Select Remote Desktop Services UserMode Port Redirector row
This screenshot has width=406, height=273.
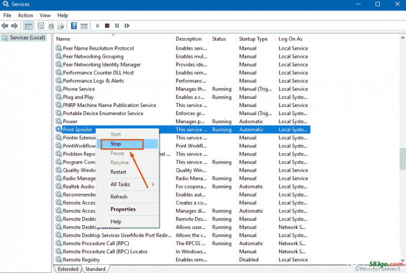182,235
